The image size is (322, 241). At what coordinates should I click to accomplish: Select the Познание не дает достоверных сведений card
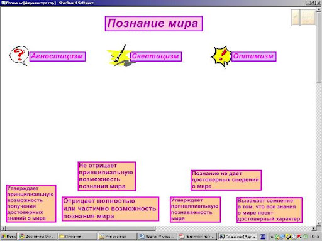pos(226,180)
